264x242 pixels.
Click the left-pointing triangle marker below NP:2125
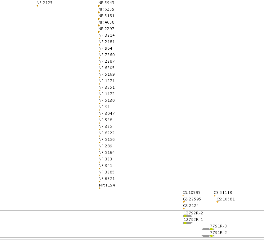pyautogui.click(x=37, y=6)
